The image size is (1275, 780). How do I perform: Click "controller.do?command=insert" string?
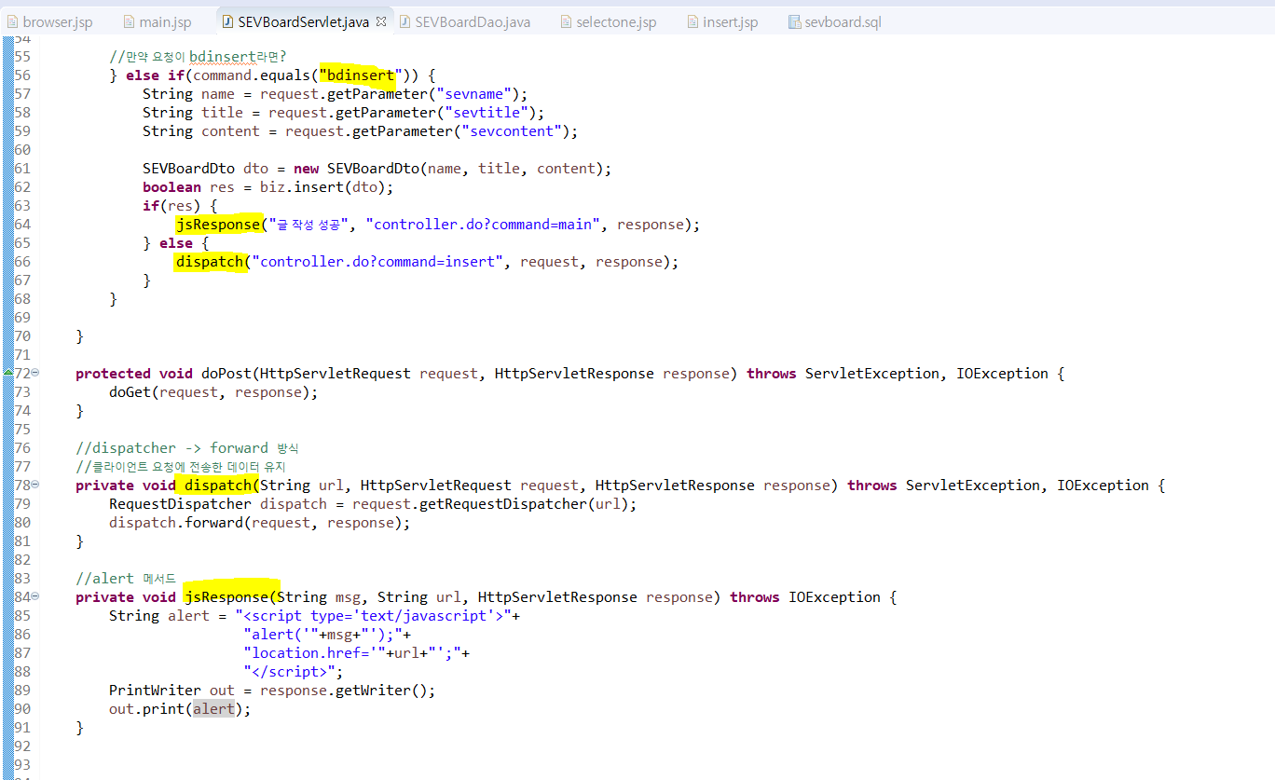click(x=377, y=261)
